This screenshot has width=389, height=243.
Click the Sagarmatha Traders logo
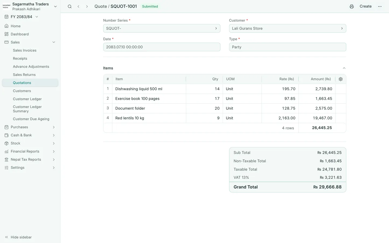click(x=6, y=6)
